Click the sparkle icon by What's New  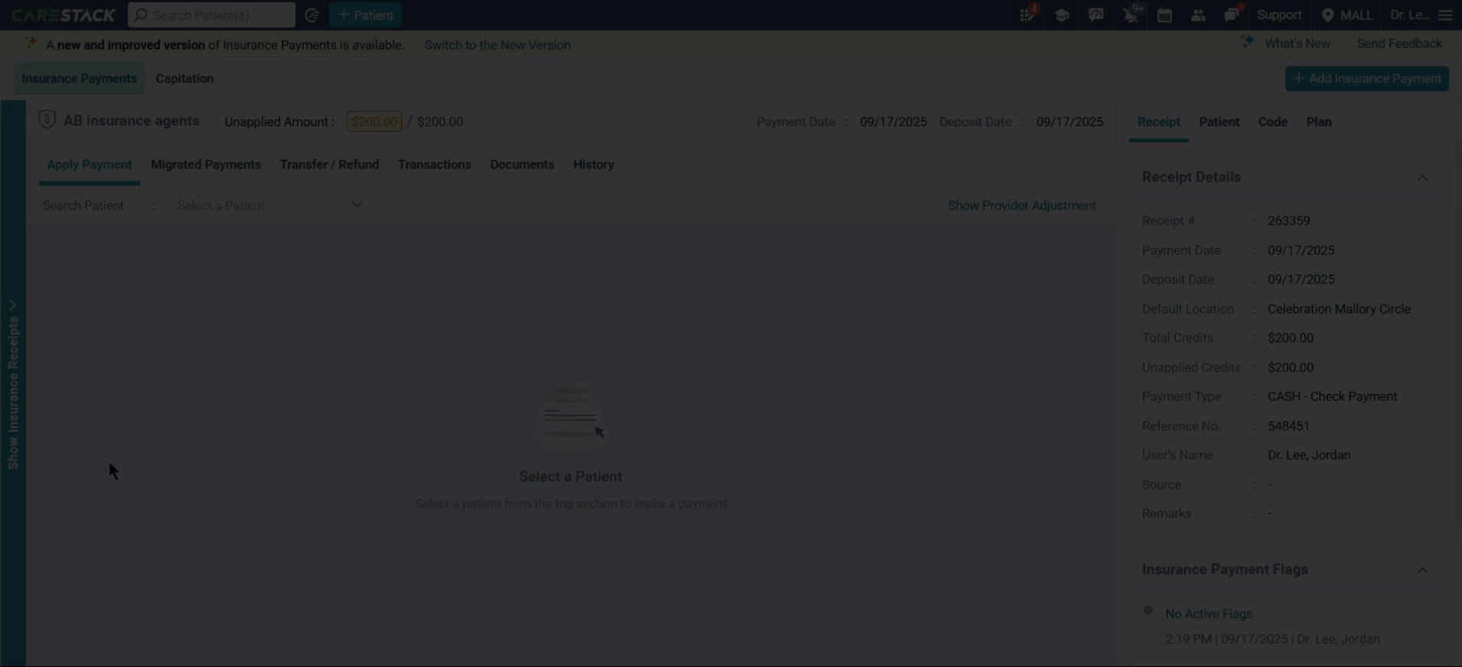pos(1248,42)
